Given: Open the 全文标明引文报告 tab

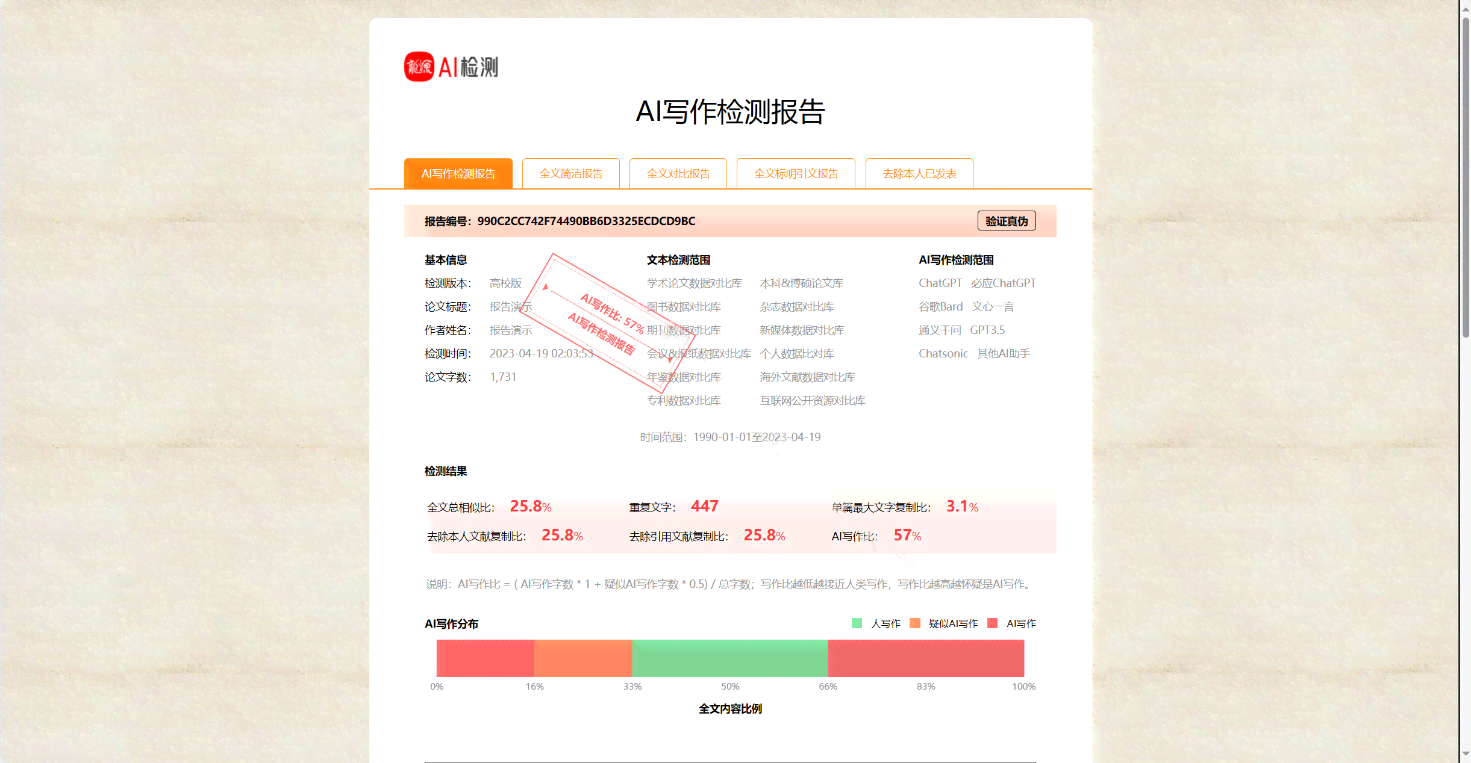Looking at the screenshot, I should coord(796,173).
